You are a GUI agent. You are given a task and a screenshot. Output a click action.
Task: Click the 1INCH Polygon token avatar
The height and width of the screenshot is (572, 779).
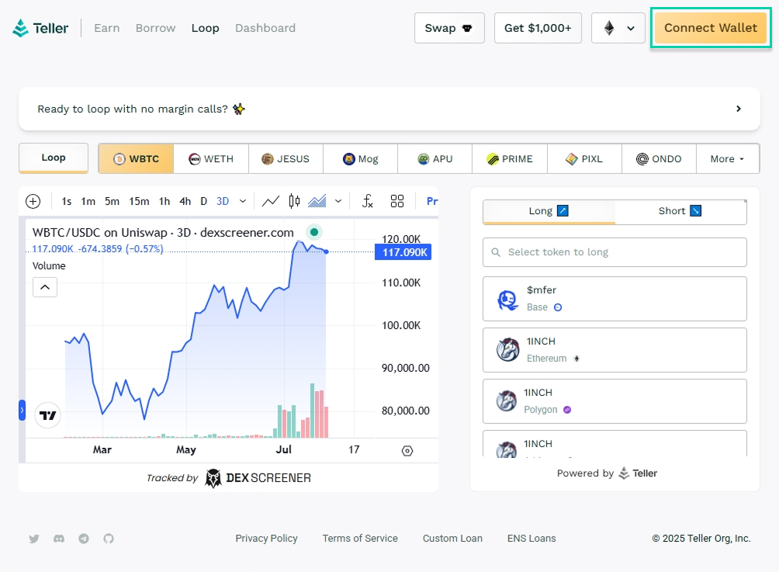[x=506, y=401]
